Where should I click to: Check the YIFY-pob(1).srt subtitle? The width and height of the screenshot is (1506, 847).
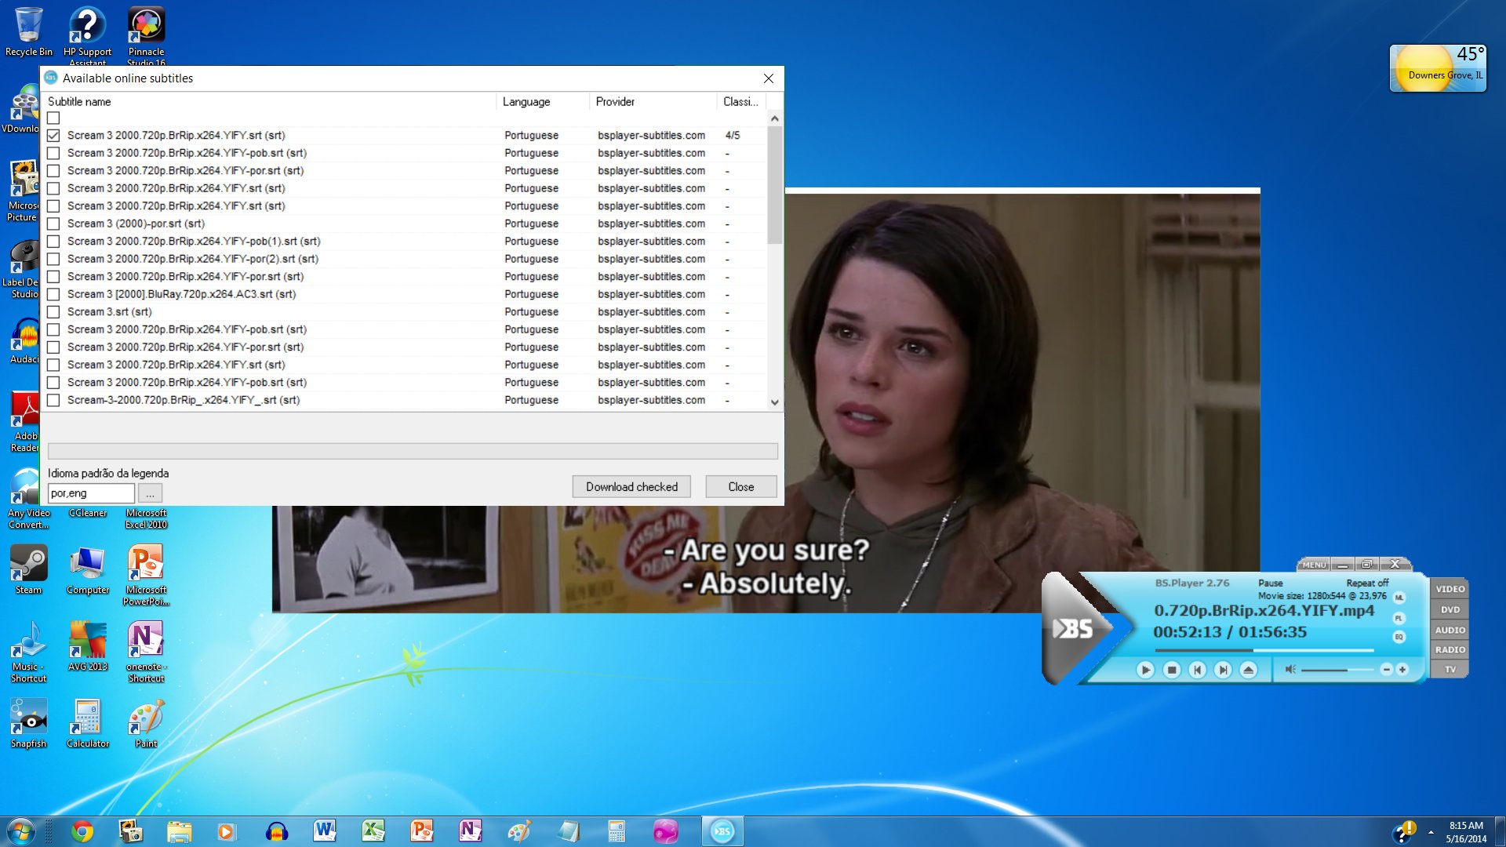point(53,242)
